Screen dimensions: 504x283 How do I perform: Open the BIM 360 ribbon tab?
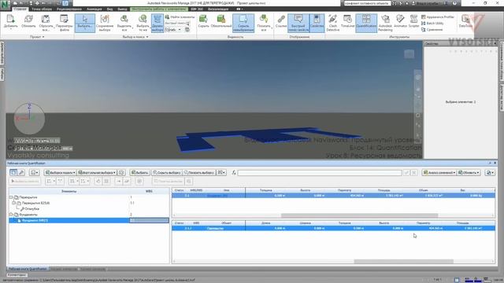[x=197, y=9]
